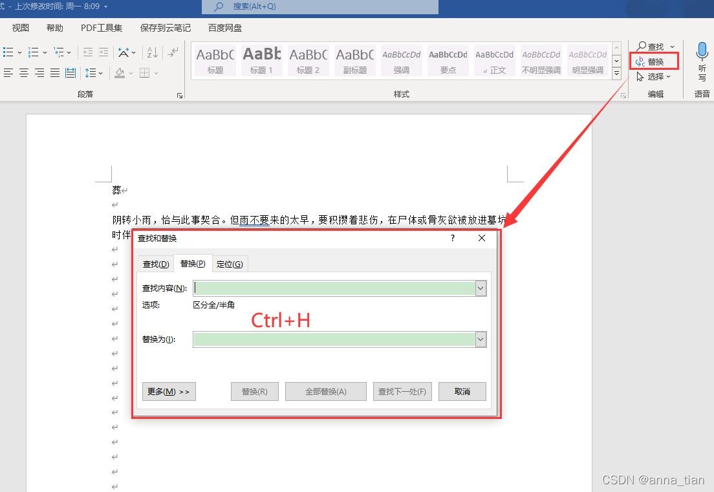Click the distributed alignment icon
The image size is (714, 492).
click(70, 73)
